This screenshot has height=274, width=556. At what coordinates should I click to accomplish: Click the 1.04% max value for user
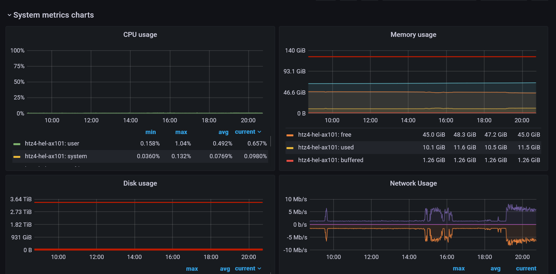(183, 144)
